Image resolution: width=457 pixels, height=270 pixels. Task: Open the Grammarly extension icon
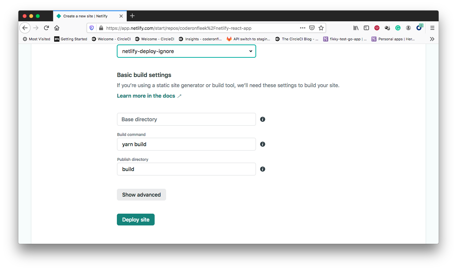tap(398, 28)
